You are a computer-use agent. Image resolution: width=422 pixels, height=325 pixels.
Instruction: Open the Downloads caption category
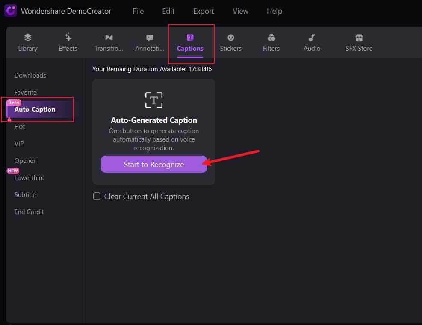pyautogui.click(x=30, y=75)
